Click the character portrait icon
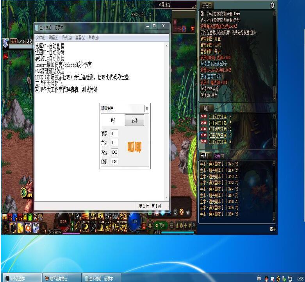Screen dimensions: 305x282 [x=5, y=43]
